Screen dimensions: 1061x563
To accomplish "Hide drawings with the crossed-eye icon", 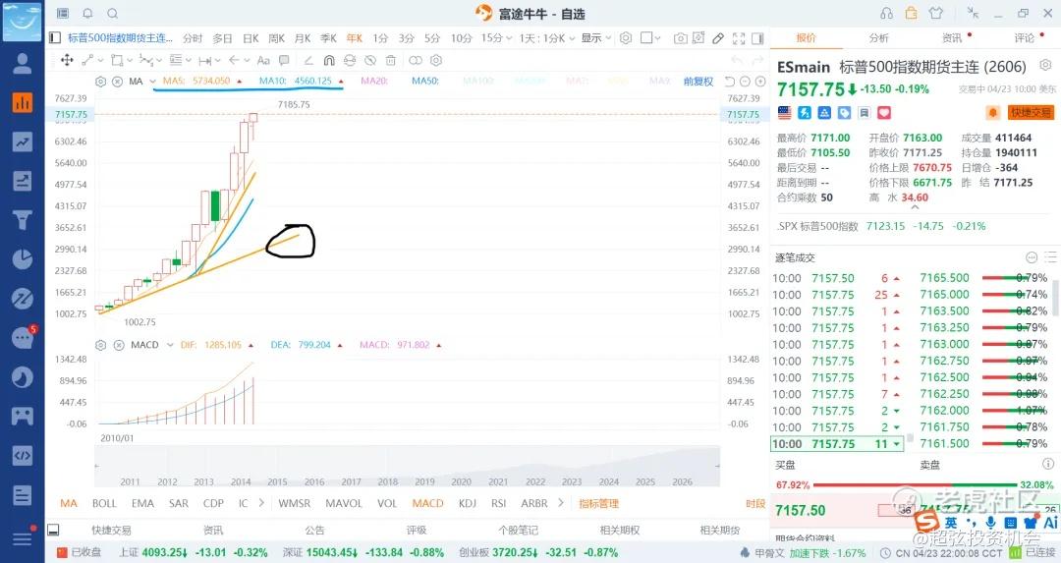I will coord(370,60).
